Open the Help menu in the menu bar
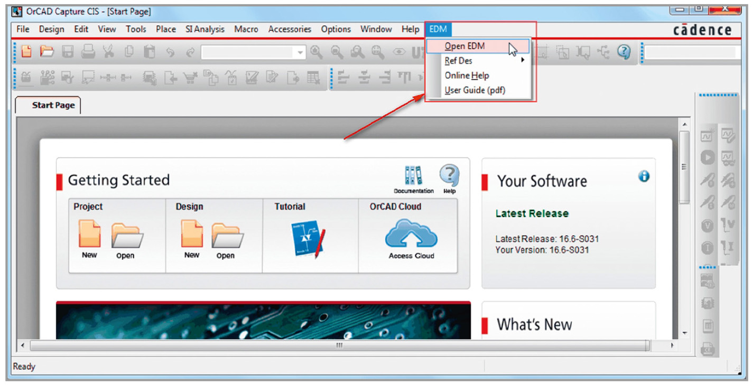Screen dimensions: 752x385 pyautogui.click(x=410, y=29)
